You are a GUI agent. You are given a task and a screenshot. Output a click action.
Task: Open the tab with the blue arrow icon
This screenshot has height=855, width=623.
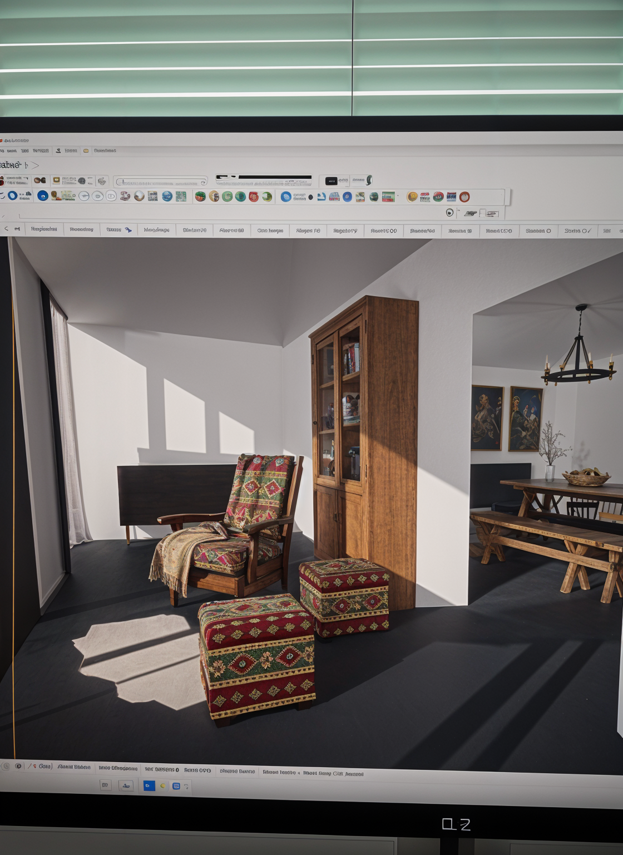pos(118,229)
